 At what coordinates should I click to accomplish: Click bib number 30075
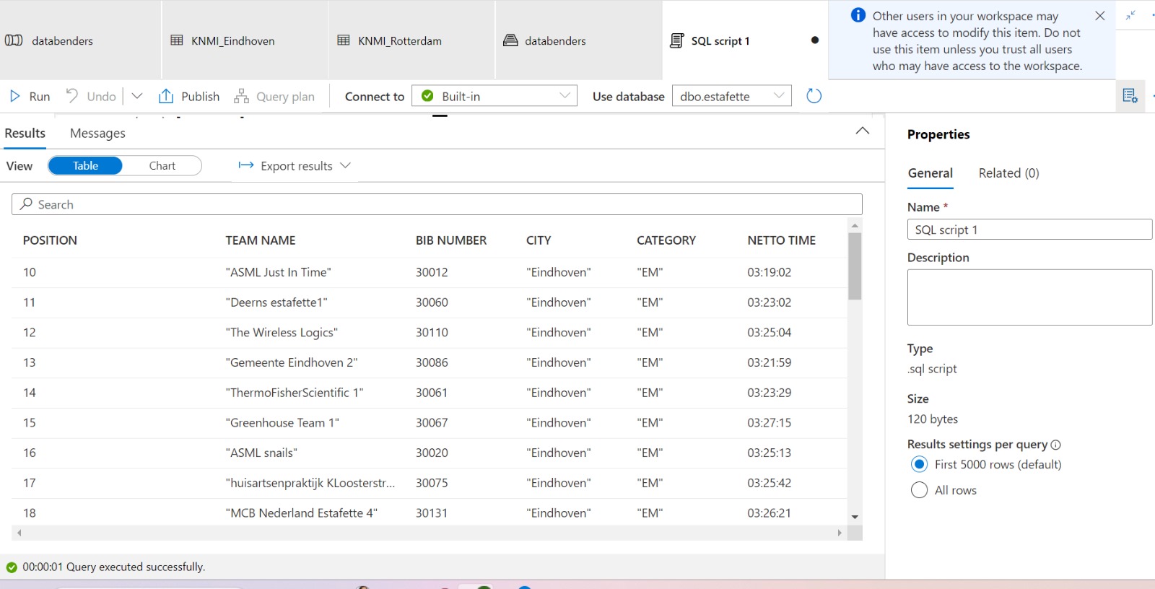coord(432,483)
